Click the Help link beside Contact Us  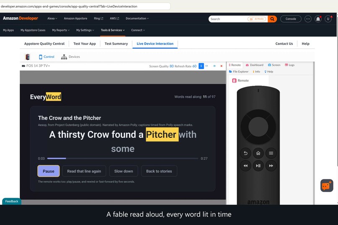click(x=305, y=44)
